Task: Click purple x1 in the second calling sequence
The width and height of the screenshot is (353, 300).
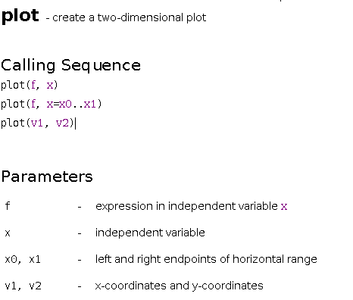Action: (x=90, y=104)
